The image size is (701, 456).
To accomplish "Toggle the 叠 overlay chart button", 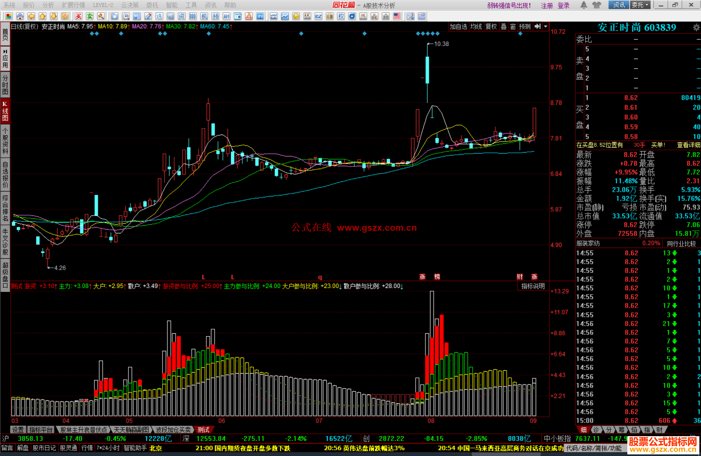I will coord(503,27).
